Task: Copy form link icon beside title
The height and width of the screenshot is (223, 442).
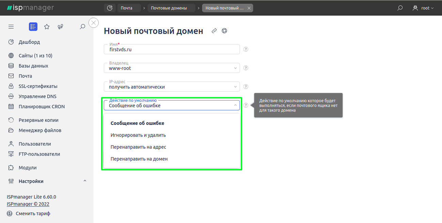Action: pos(214,31)
